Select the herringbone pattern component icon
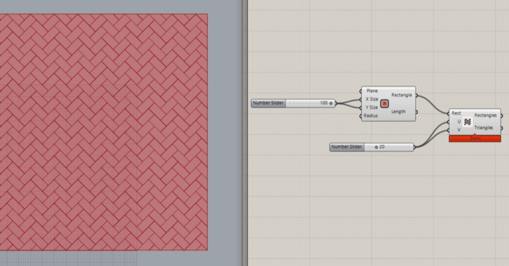This screenshot has height=266, width=509. click(467, 122)
